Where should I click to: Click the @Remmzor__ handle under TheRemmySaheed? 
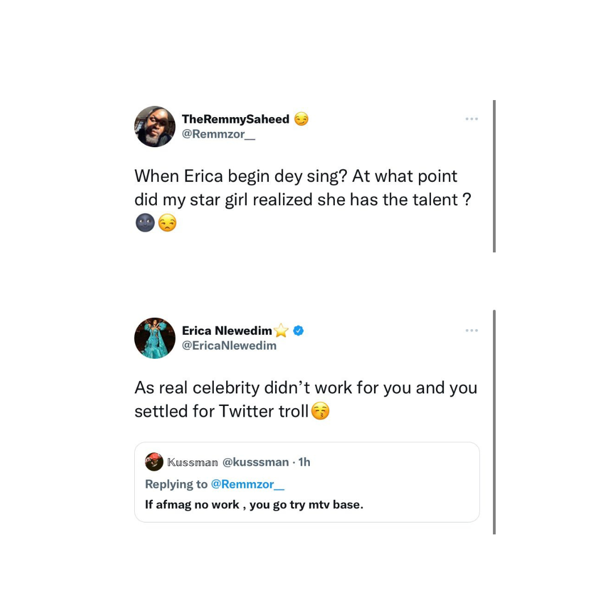click(x=218, y=134)
